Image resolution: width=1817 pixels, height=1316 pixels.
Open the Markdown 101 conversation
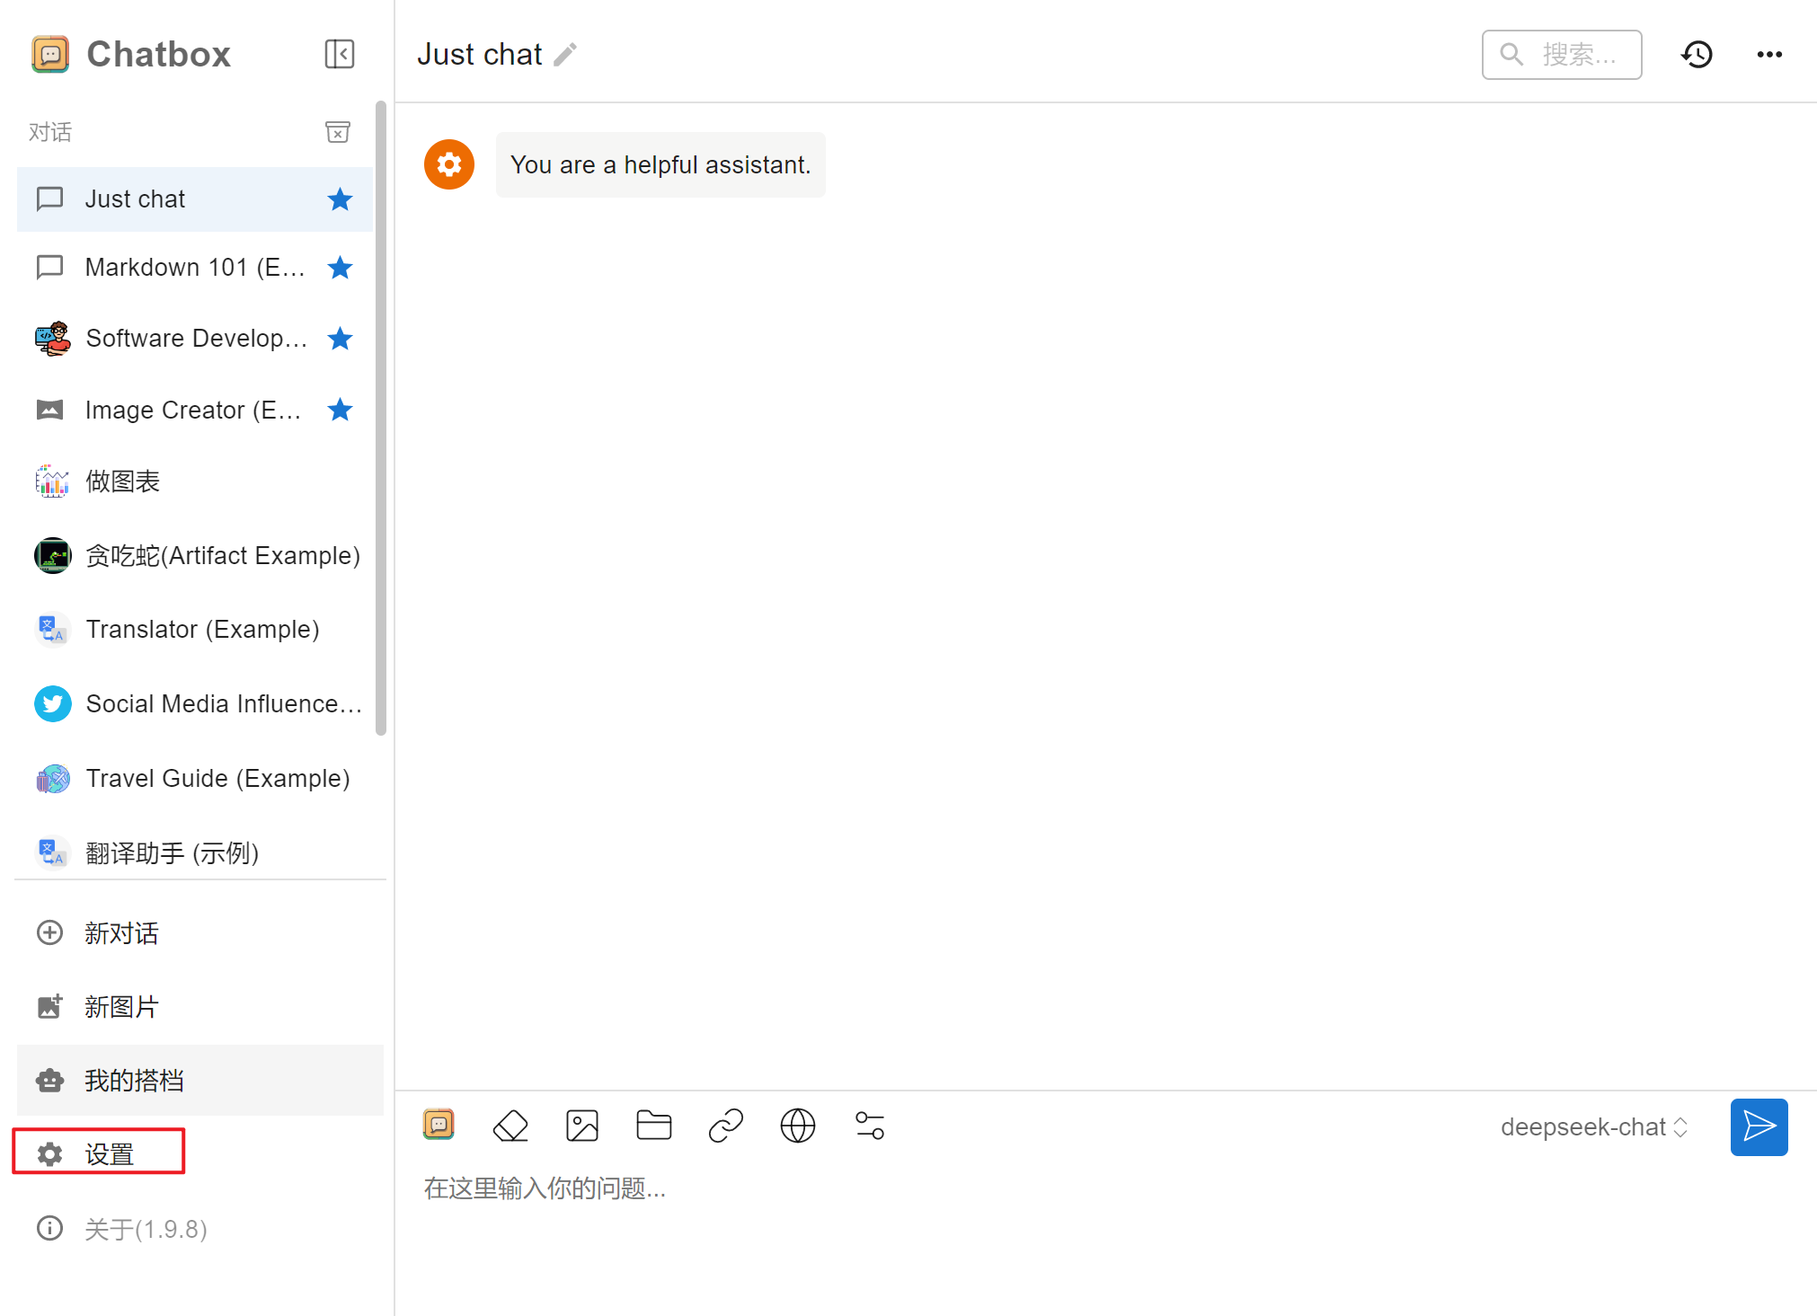point(194,268)
